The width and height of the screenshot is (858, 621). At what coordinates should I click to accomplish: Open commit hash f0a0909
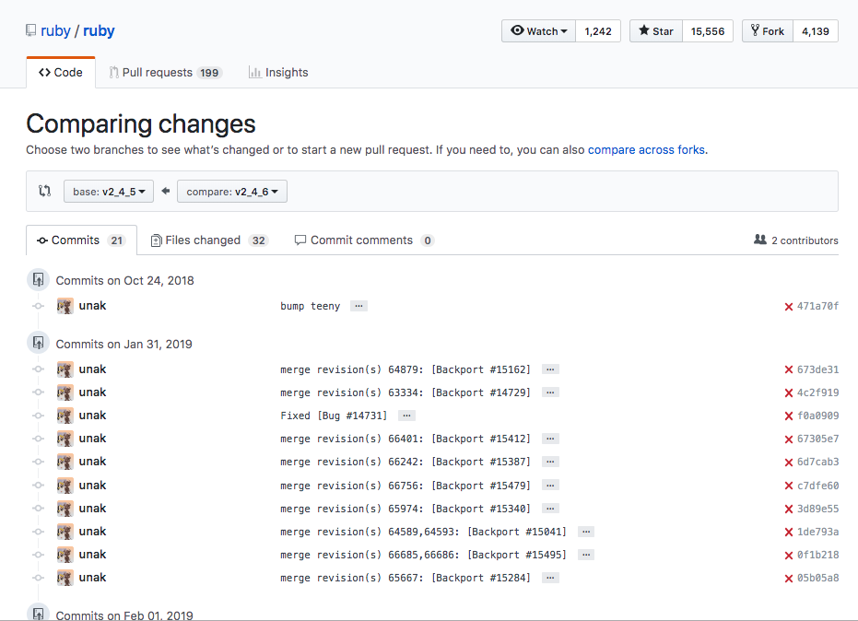[817, 416]
